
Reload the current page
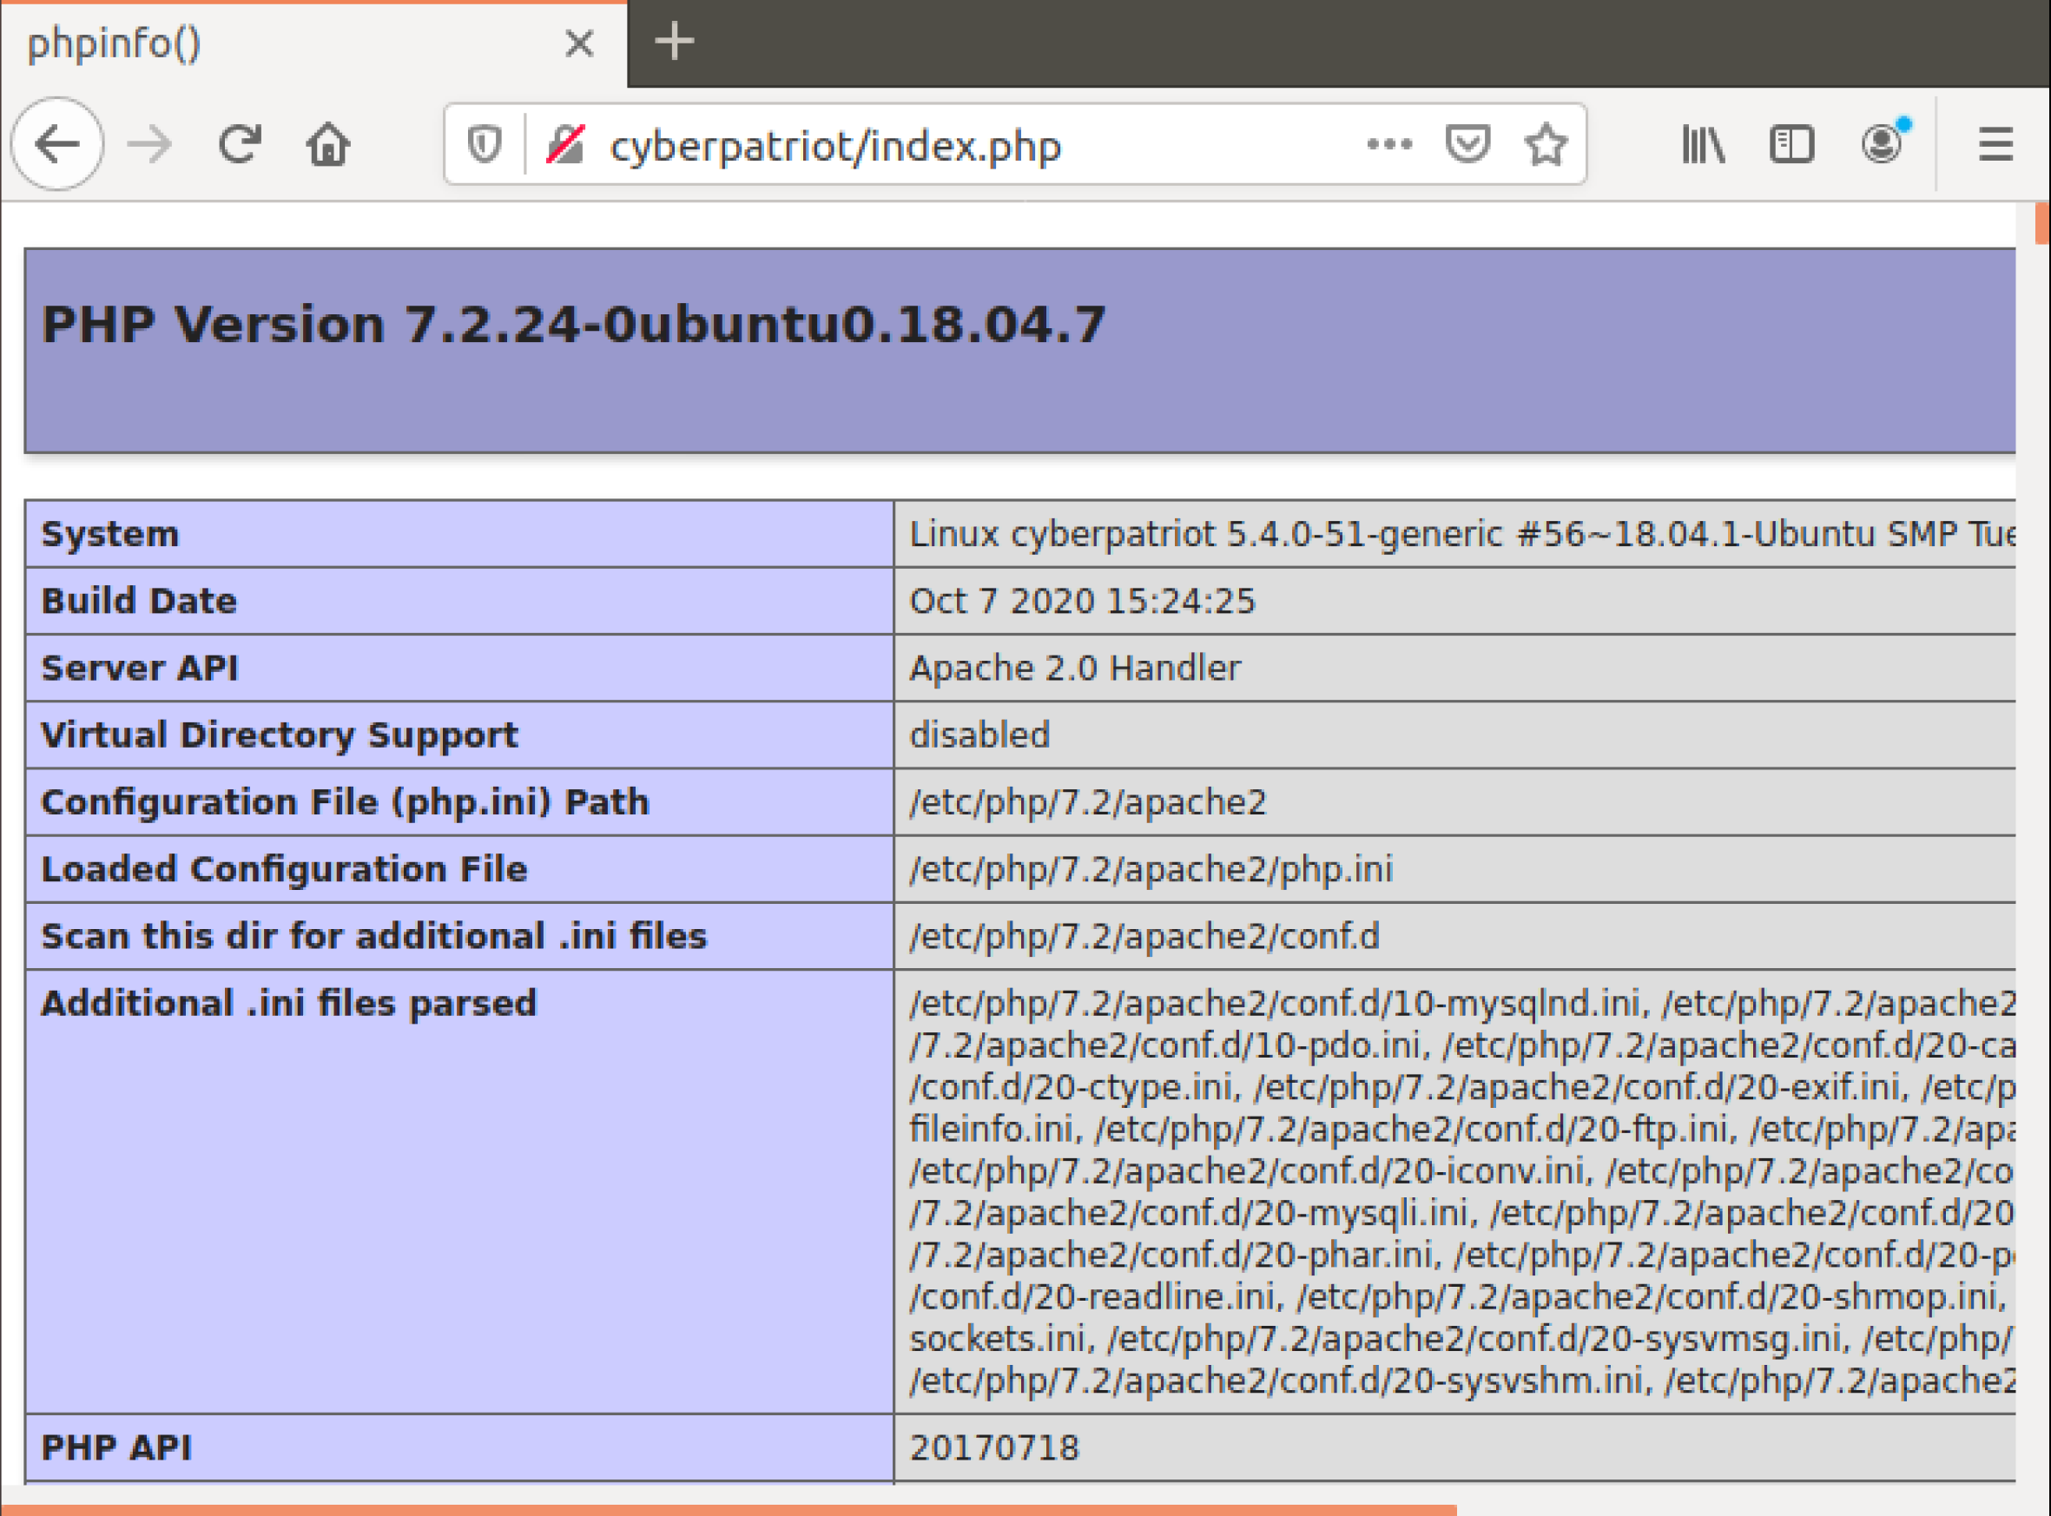tap(240, 144)
